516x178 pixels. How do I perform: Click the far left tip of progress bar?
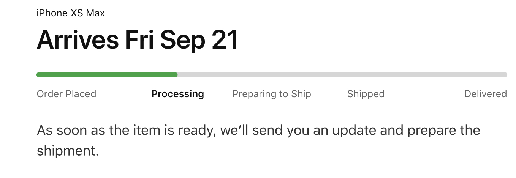pos(38,75)
